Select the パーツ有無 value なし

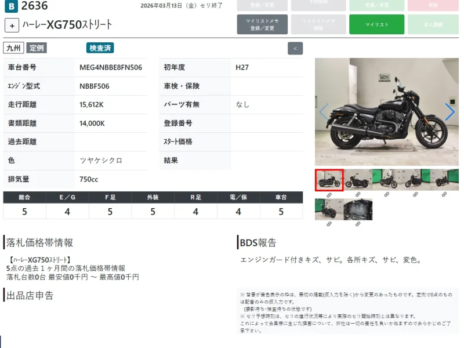[242, 104]
